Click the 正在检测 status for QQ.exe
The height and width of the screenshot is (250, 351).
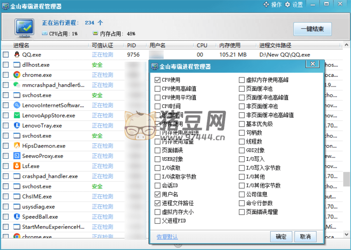point(103,55)
